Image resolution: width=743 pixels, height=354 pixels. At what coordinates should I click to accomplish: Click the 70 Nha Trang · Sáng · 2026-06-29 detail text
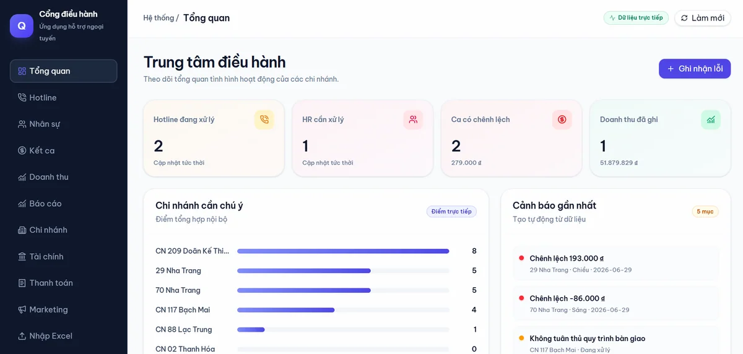(580, 309)
